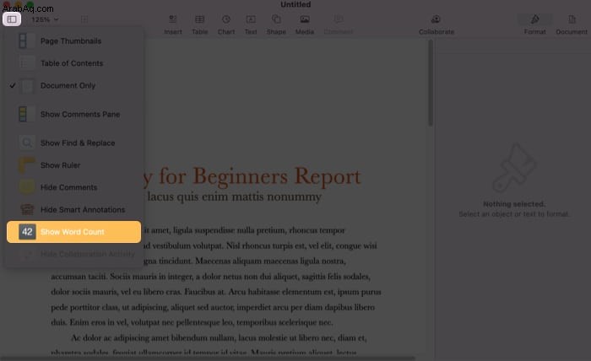591x361 pixels.
Task: Click the Table of Contents icon
Action: click(x=27, y=63)
